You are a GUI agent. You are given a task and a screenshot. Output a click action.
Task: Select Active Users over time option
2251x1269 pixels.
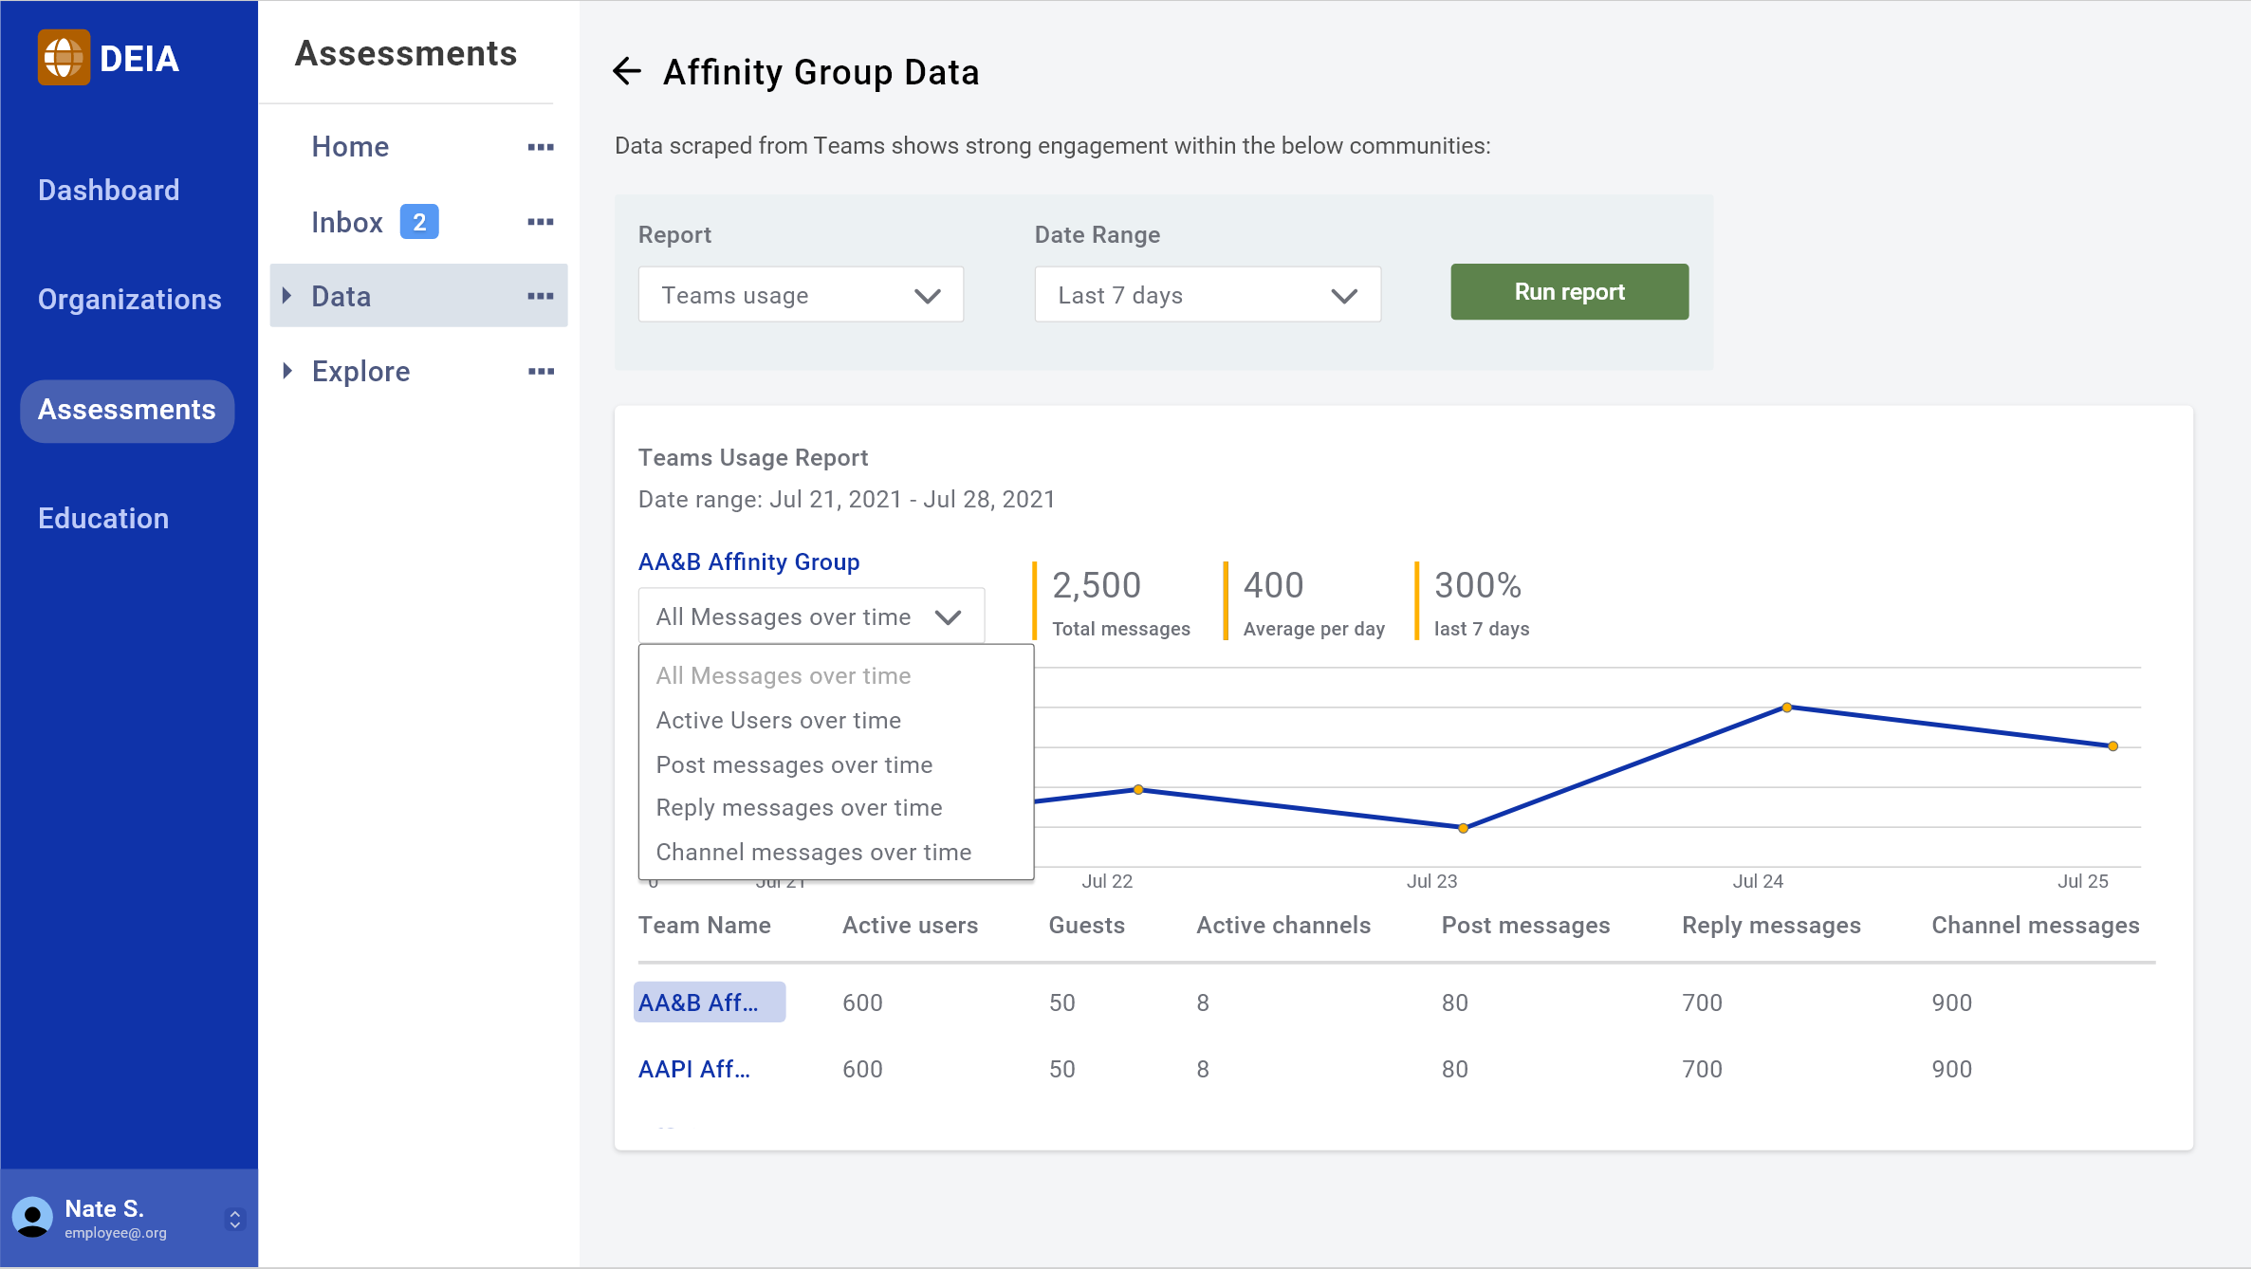[778, 720]
